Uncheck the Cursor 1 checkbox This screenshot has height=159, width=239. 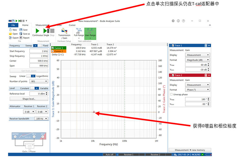click(53, 48)
